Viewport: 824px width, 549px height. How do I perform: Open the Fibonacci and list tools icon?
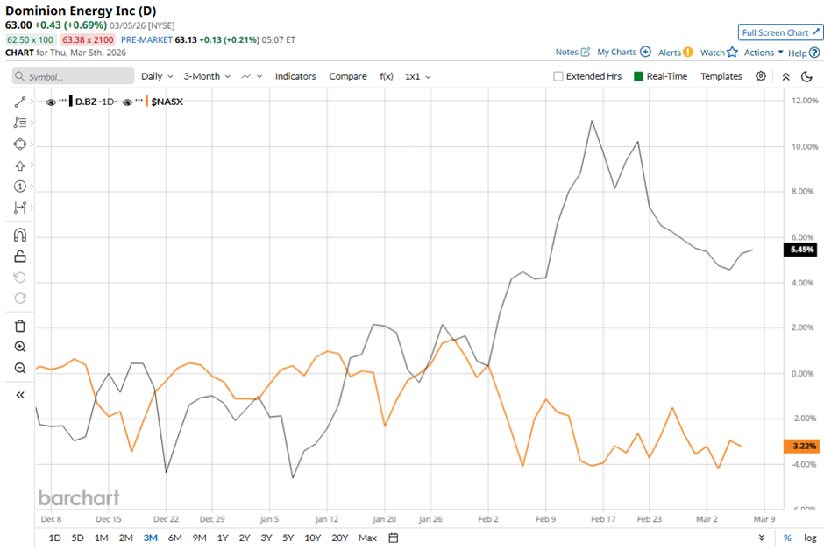[x=20, y=123]
